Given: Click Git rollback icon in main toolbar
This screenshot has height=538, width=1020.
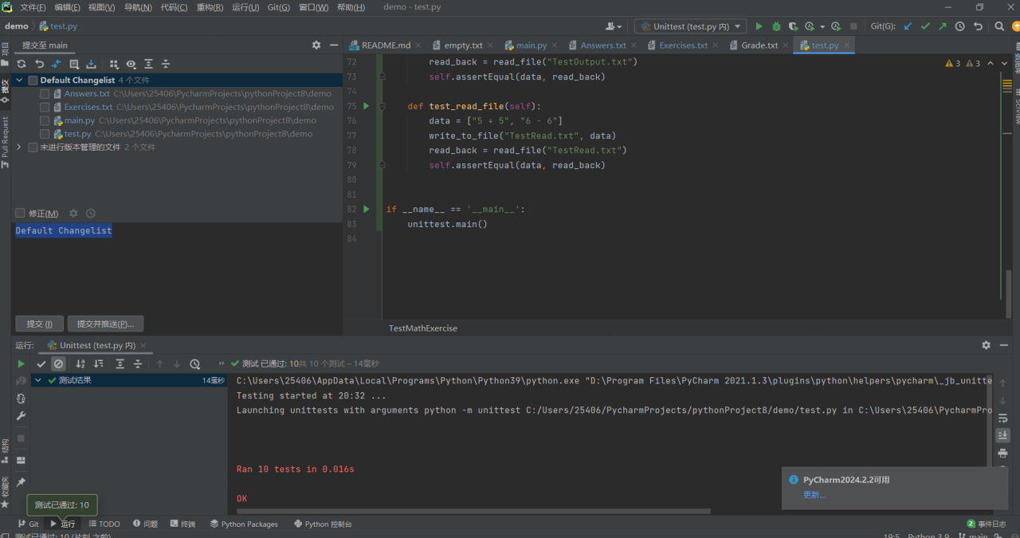Looking at the screenshot, I should [x=977, y=26].
